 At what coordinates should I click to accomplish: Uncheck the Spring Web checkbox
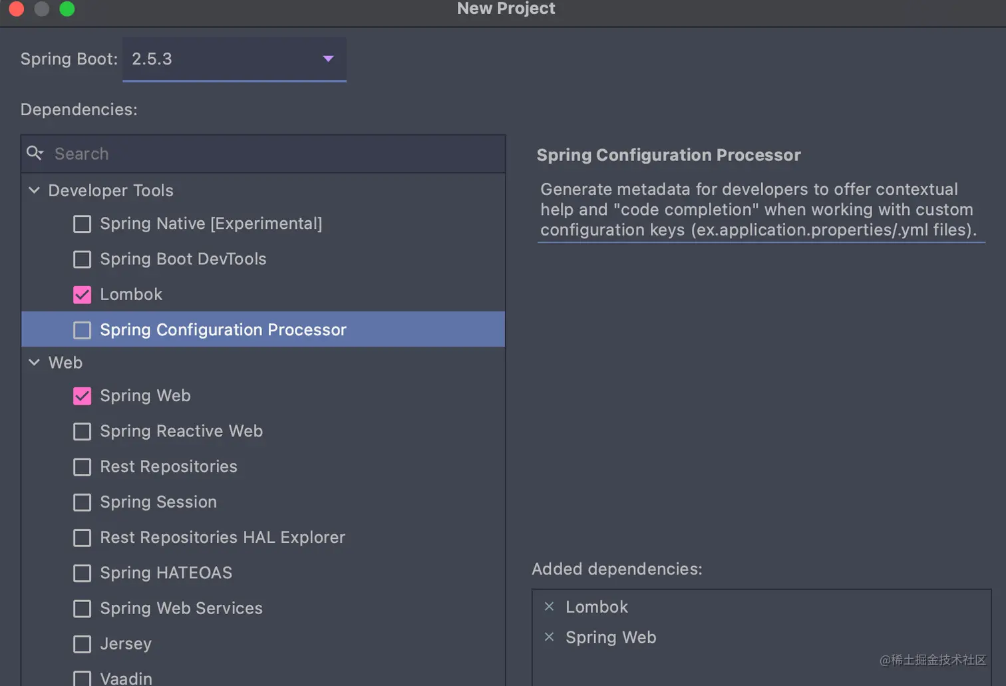point(82,396)
